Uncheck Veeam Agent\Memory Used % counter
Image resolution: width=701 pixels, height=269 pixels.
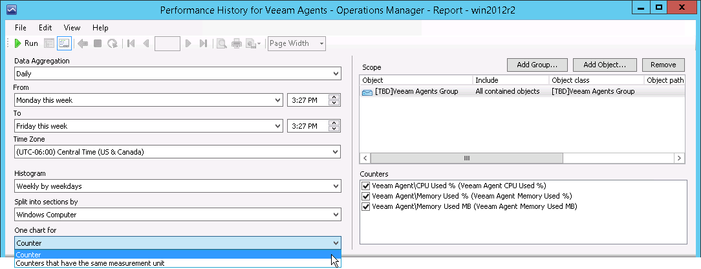366,196
